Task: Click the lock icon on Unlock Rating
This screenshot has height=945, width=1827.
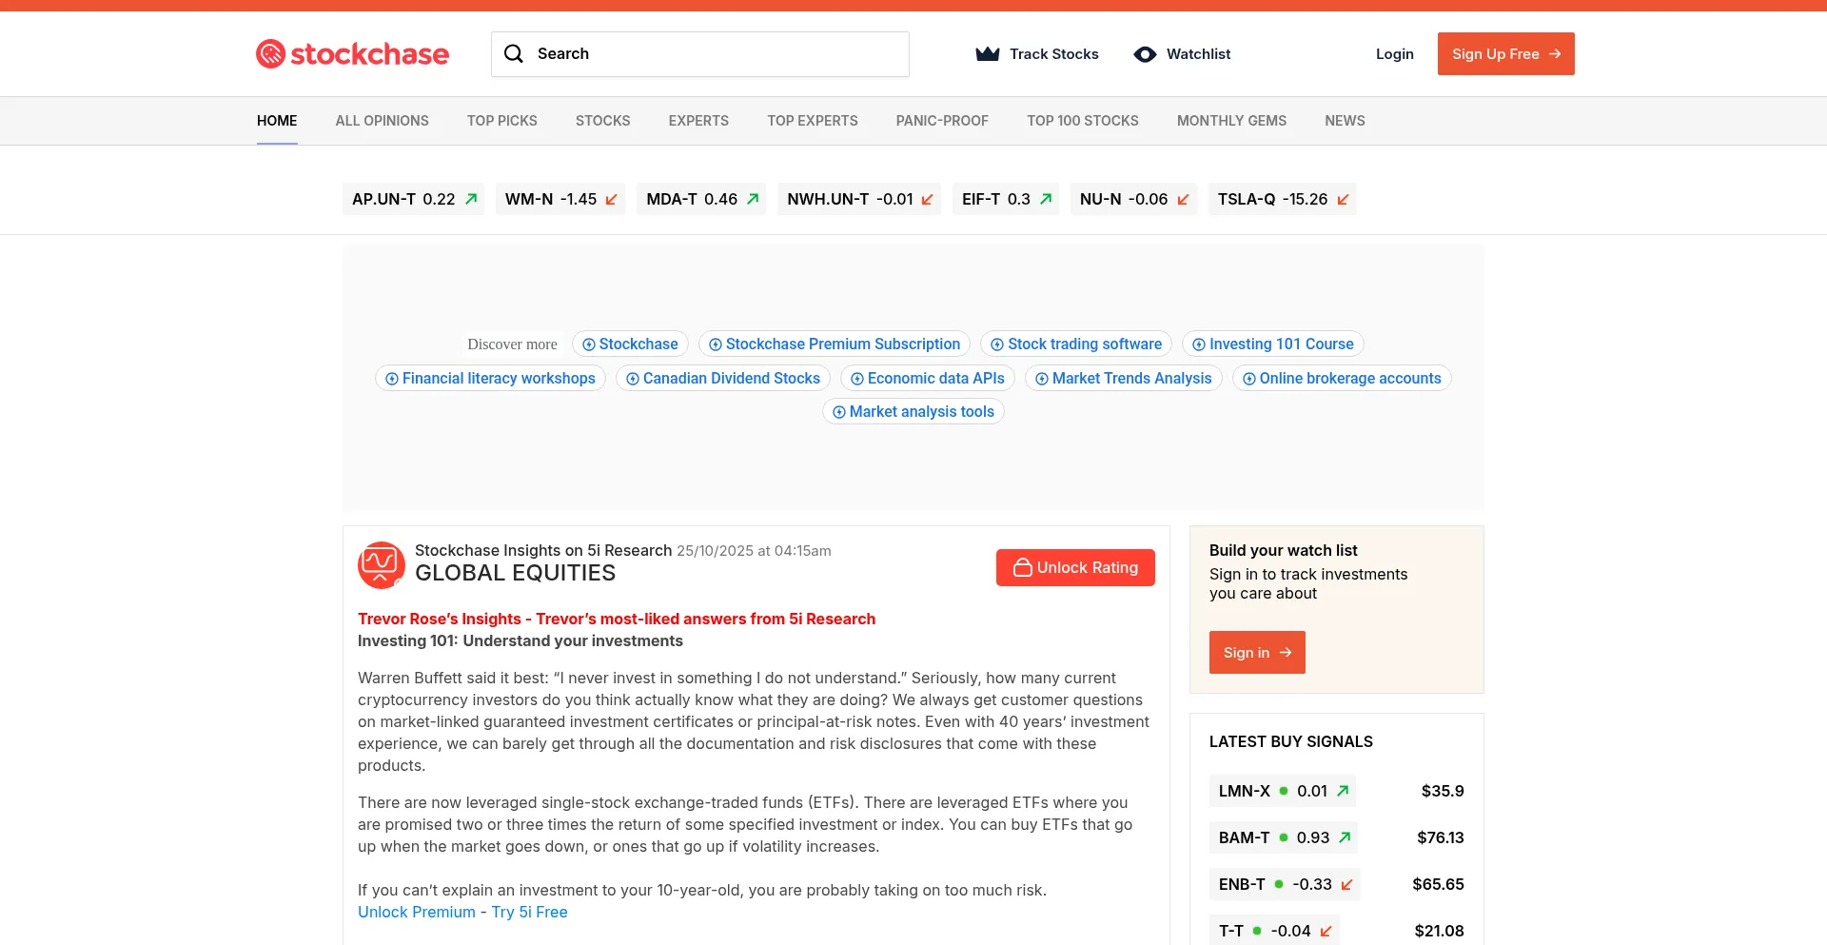Action: tap(1023, 568)
